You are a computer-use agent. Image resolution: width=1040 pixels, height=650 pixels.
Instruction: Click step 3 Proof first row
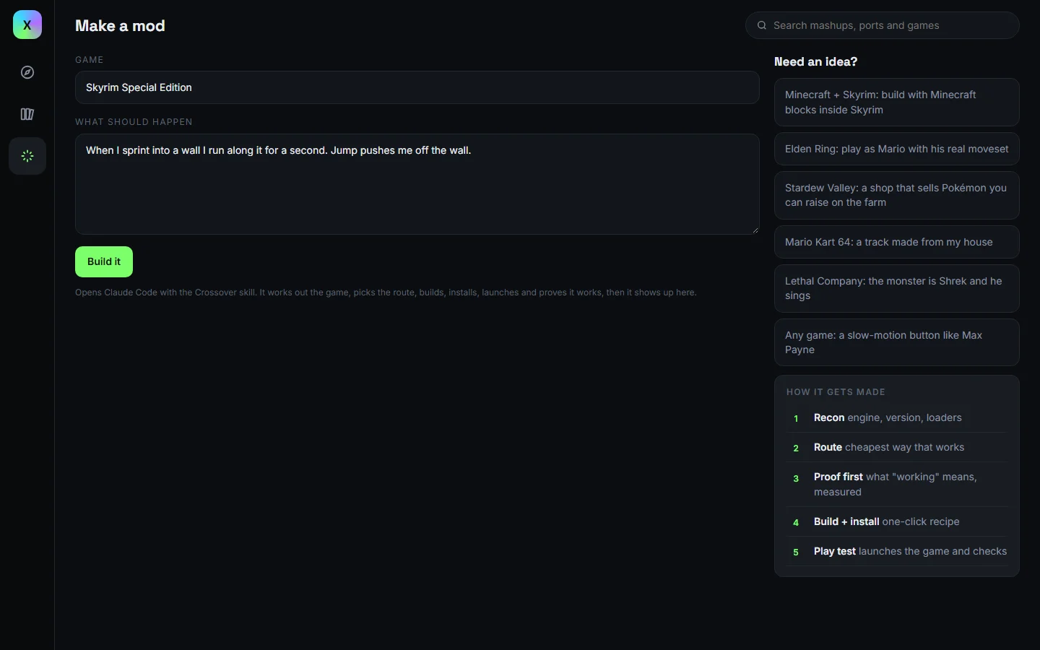click(x=896, y=484)
